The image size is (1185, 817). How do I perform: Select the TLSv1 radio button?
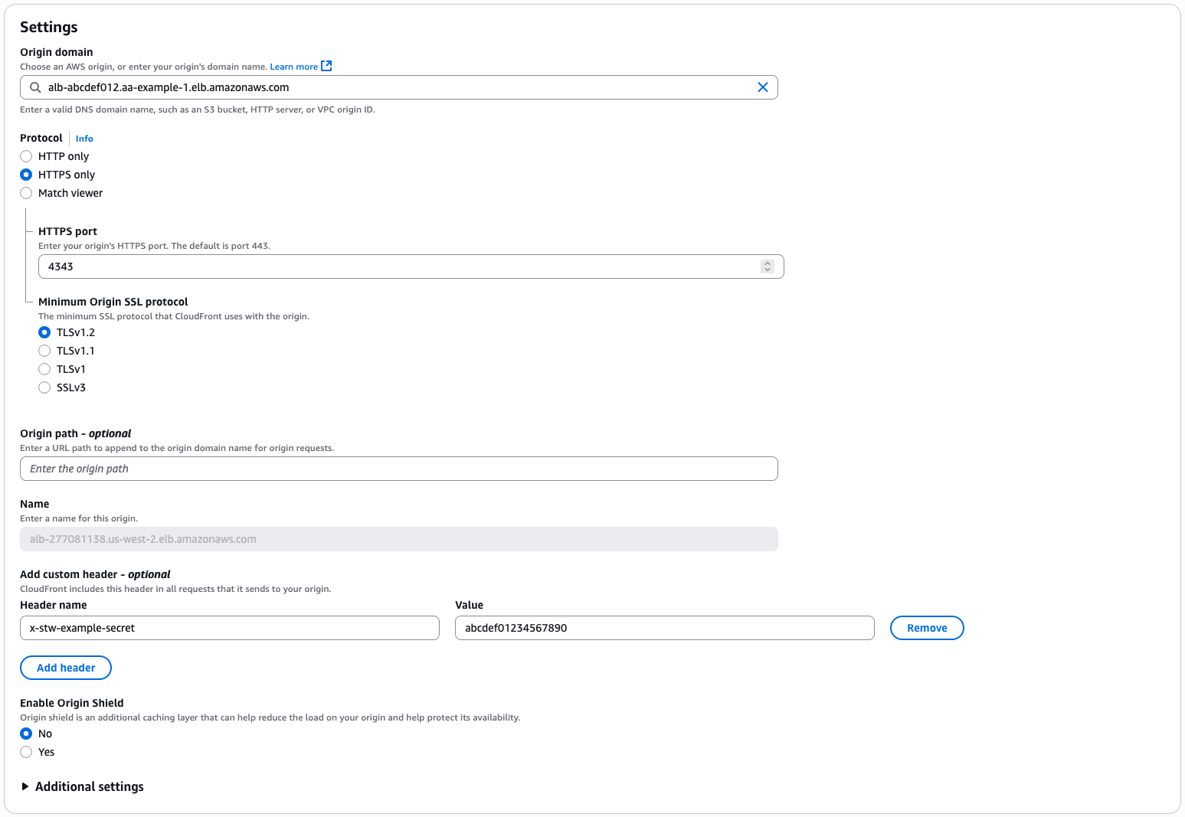(44, 368)
